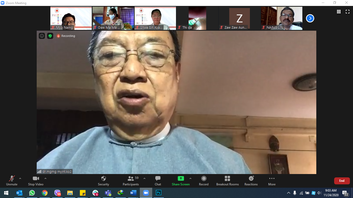The width and height of the screenshot is (353, 198).
Task: Stop Video camera toggle
Action: [x=36, y=180]
